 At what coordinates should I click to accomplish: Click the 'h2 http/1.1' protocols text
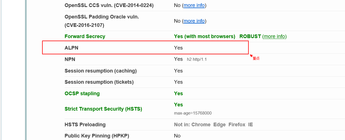pyautogui.click(x=197, y=59)
